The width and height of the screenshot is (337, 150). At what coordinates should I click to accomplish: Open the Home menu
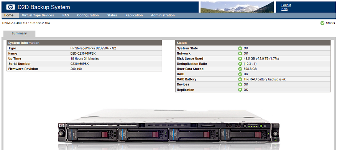[9, 15]
